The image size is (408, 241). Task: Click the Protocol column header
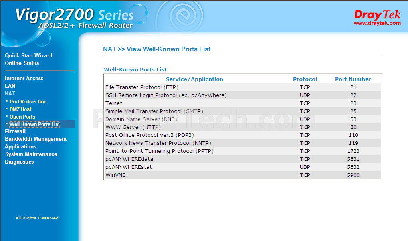[x=305, y=79]
